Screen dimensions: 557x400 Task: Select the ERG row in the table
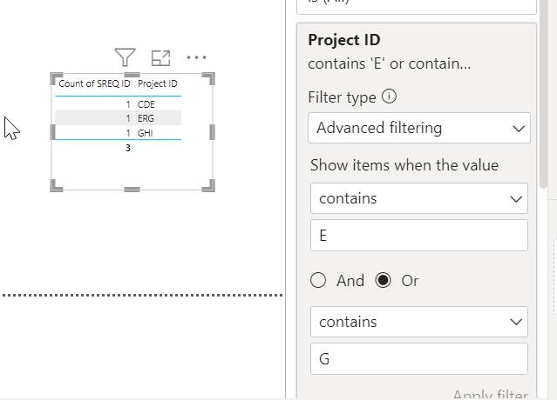[118, 118]
